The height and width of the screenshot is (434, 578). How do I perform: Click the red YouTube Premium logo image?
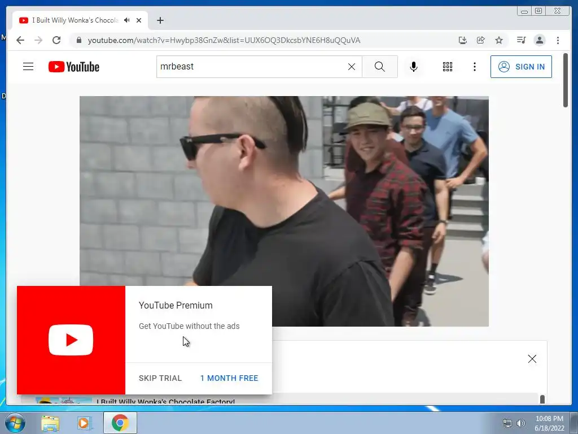pos(71,340)
